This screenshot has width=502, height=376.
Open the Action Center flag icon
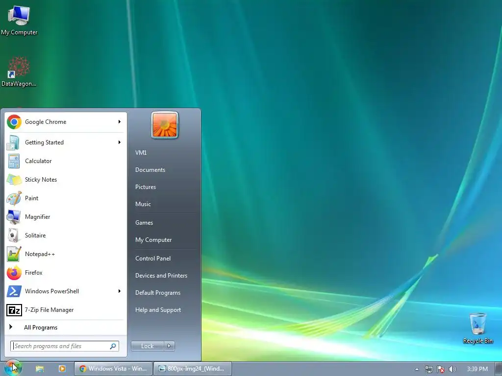pos(441,369)
